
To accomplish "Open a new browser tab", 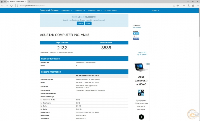I will coord(29,2).
